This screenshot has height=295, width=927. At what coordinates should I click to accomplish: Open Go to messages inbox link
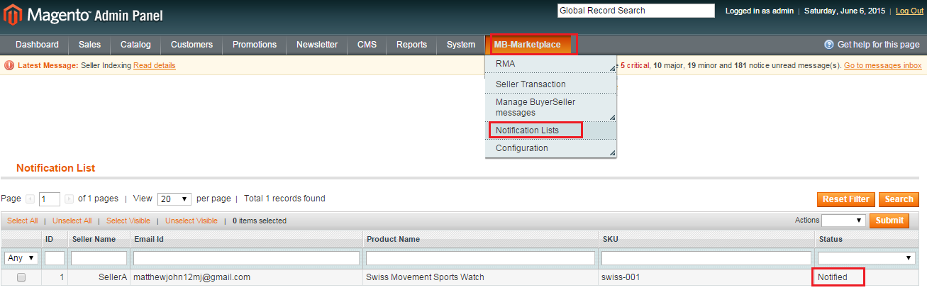tap(882, 65)
